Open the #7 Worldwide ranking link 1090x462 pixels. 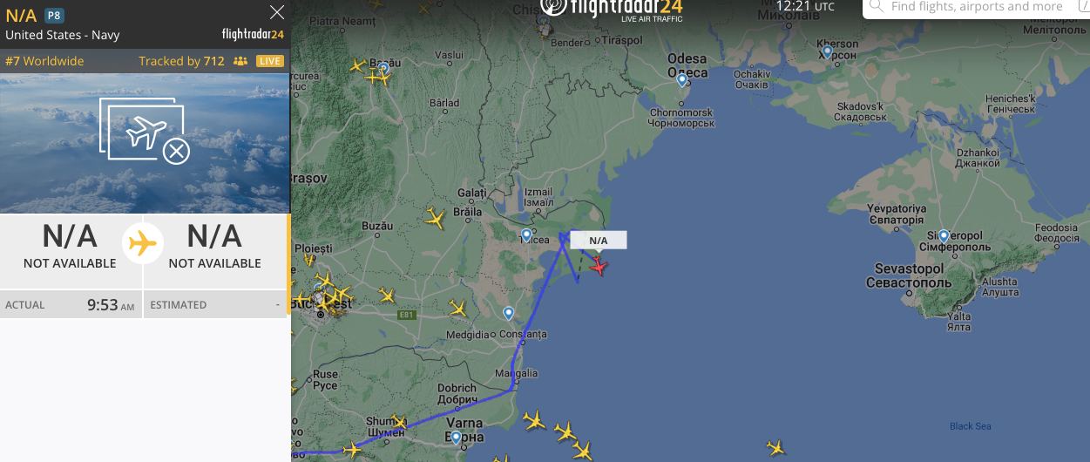(x=44, y=61)
